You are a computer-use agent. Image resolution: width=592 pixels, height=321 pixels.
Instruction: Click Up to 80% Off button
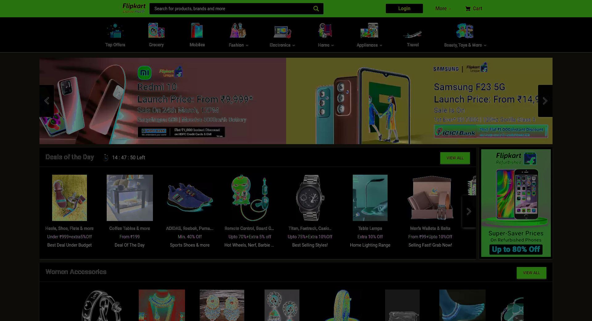[x=516, y=249]
